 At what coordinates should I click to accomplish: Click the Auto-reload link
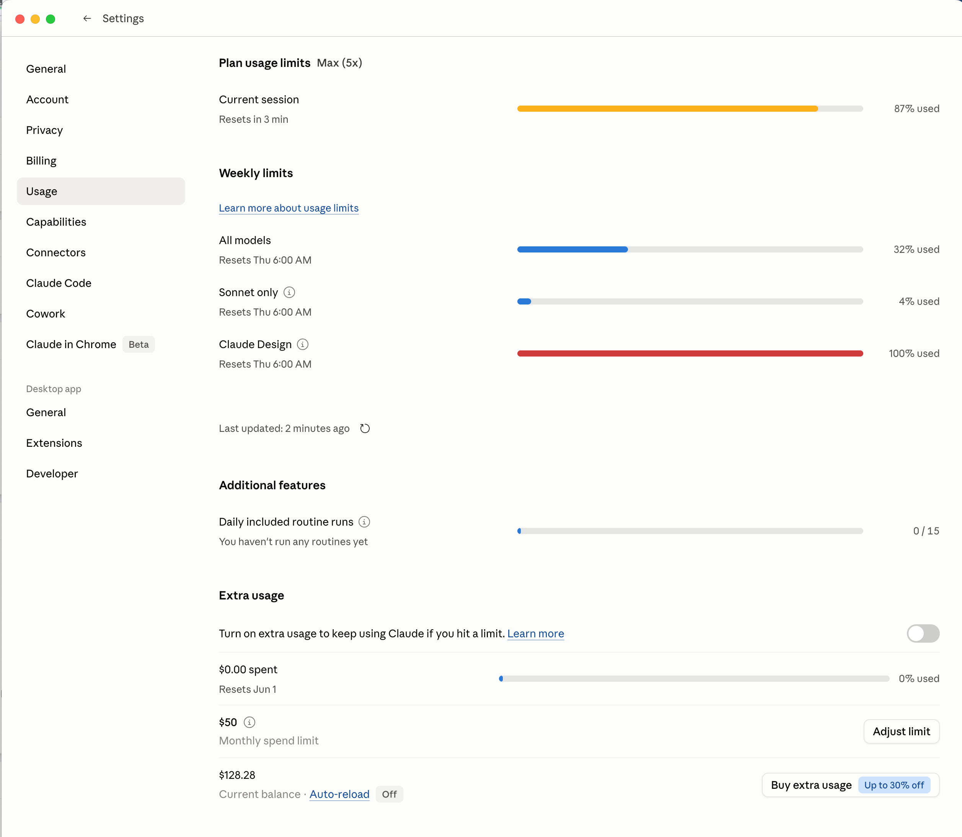pos(339,794)
